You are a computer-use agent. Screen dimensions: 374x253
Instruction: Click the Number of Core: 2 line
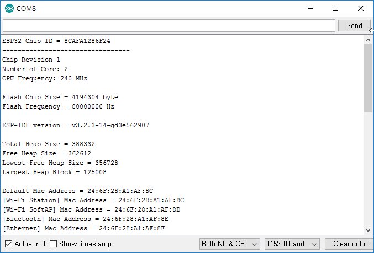[35, 69]
